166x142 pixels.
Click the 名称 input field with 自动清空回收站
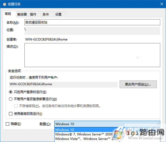tap(92, 22)
